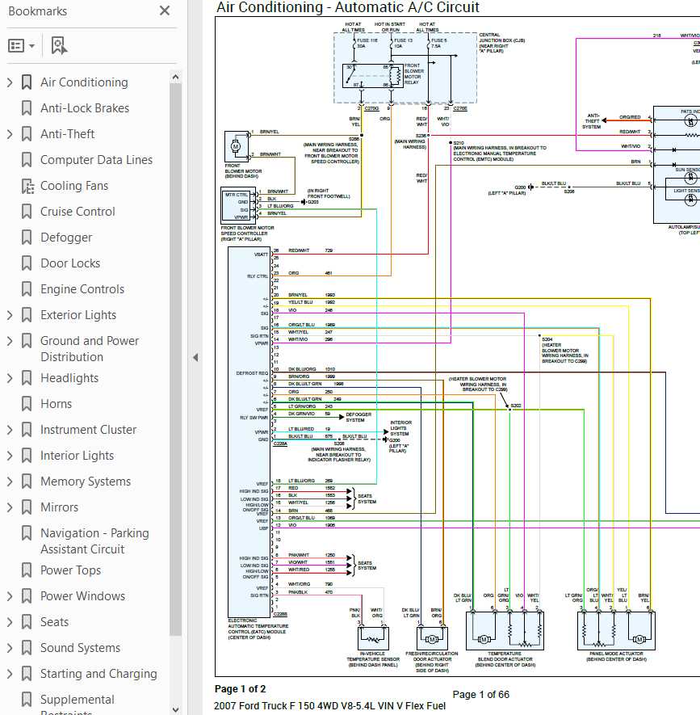700x715 pixels.
Task: Open the Supplemental Restraints bookmark
Action: point(78,705)
